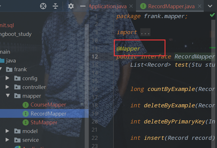
Task: Click the controller folder icon
Action: click(x=17, y=87)
